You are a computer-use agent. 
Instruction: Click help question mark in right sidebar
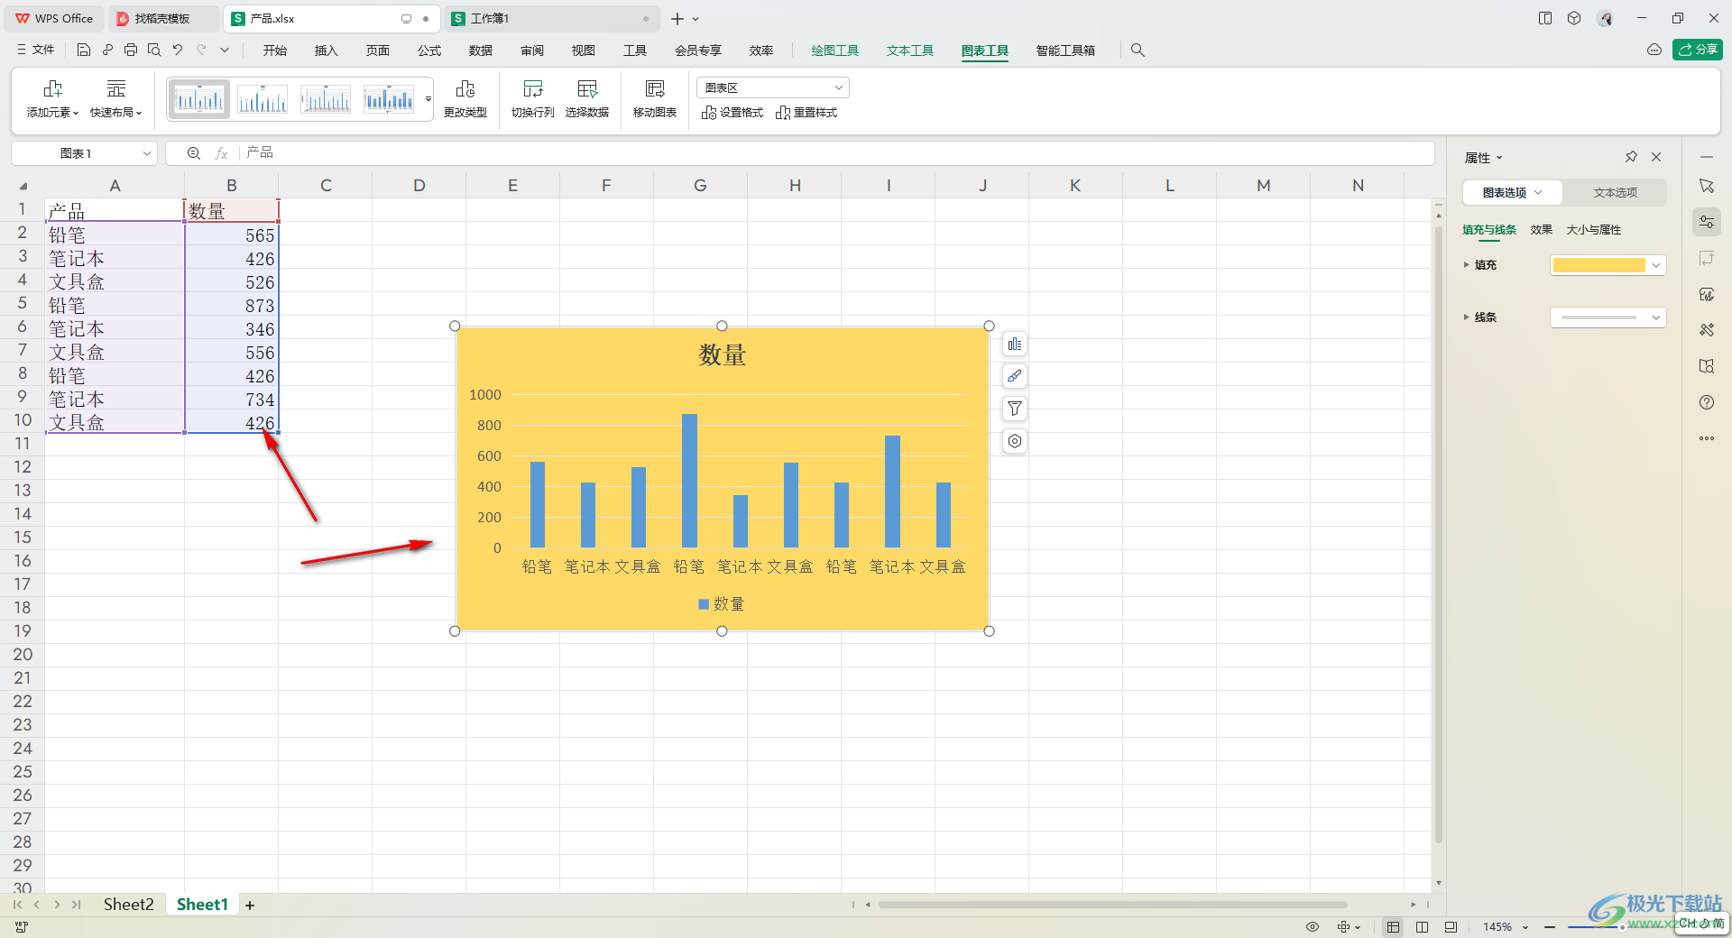pyautogui.click(x=1707, y=402)
